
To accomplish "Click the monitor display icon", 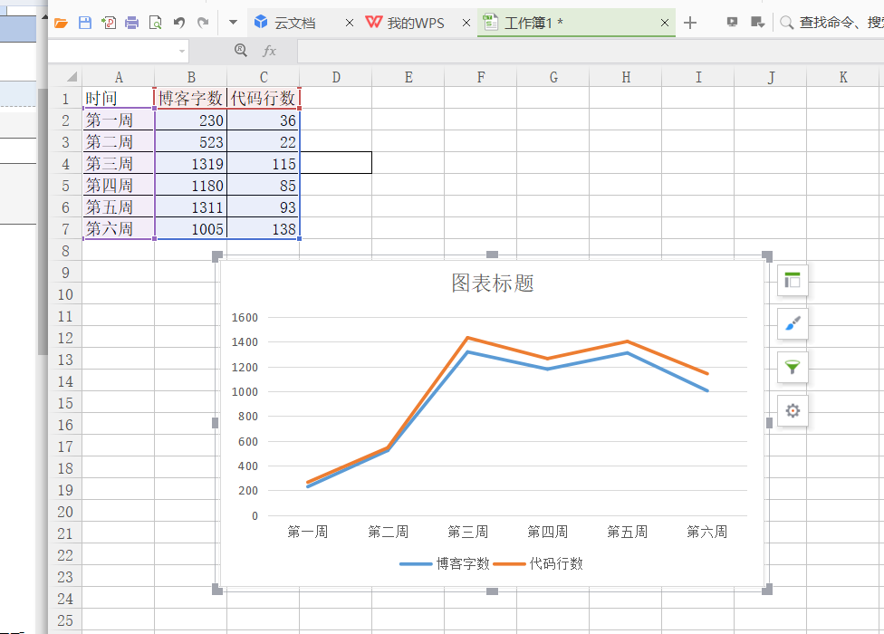I will pos(732,23).
